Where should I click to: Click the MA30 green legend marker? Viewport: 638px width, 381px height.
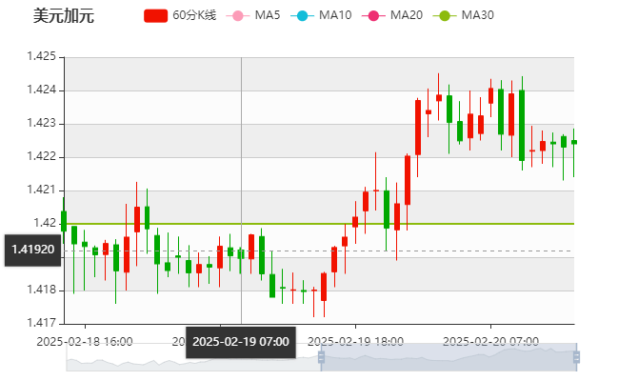coord(444,16)
